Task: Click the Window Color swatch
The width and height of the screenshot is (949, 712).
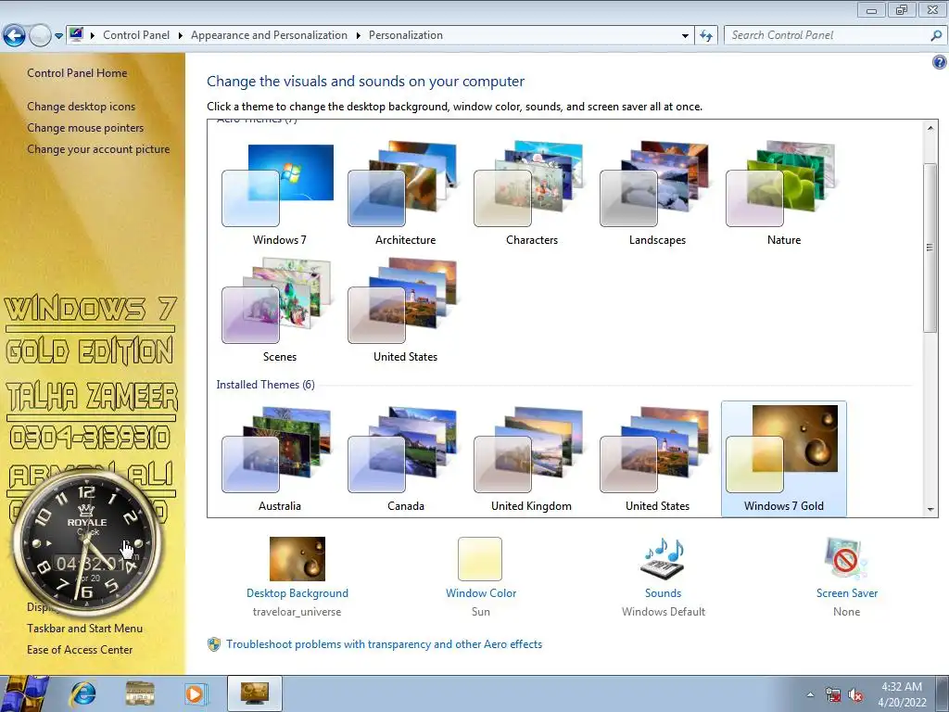Action: click(x=480, y=559)
